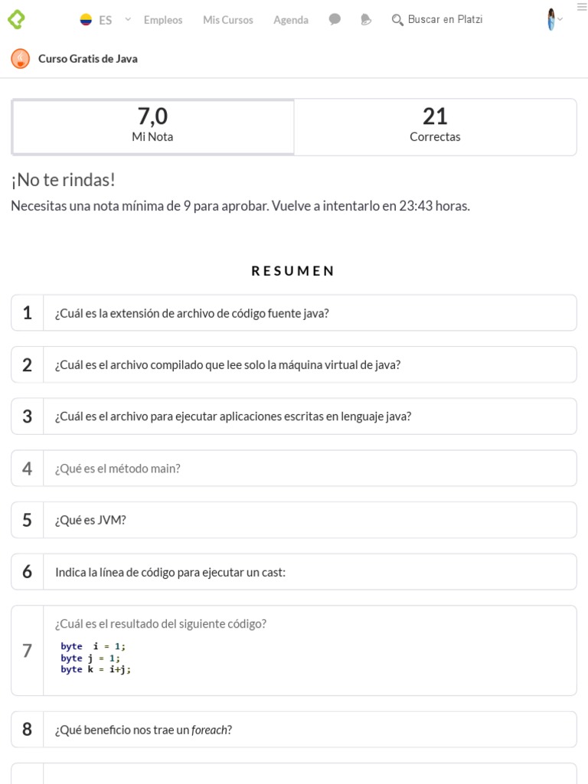Type in the Buscar en Platzi field

pyautogui.click(x=445, y=19)
